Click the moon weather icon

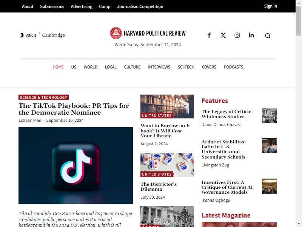22,35
